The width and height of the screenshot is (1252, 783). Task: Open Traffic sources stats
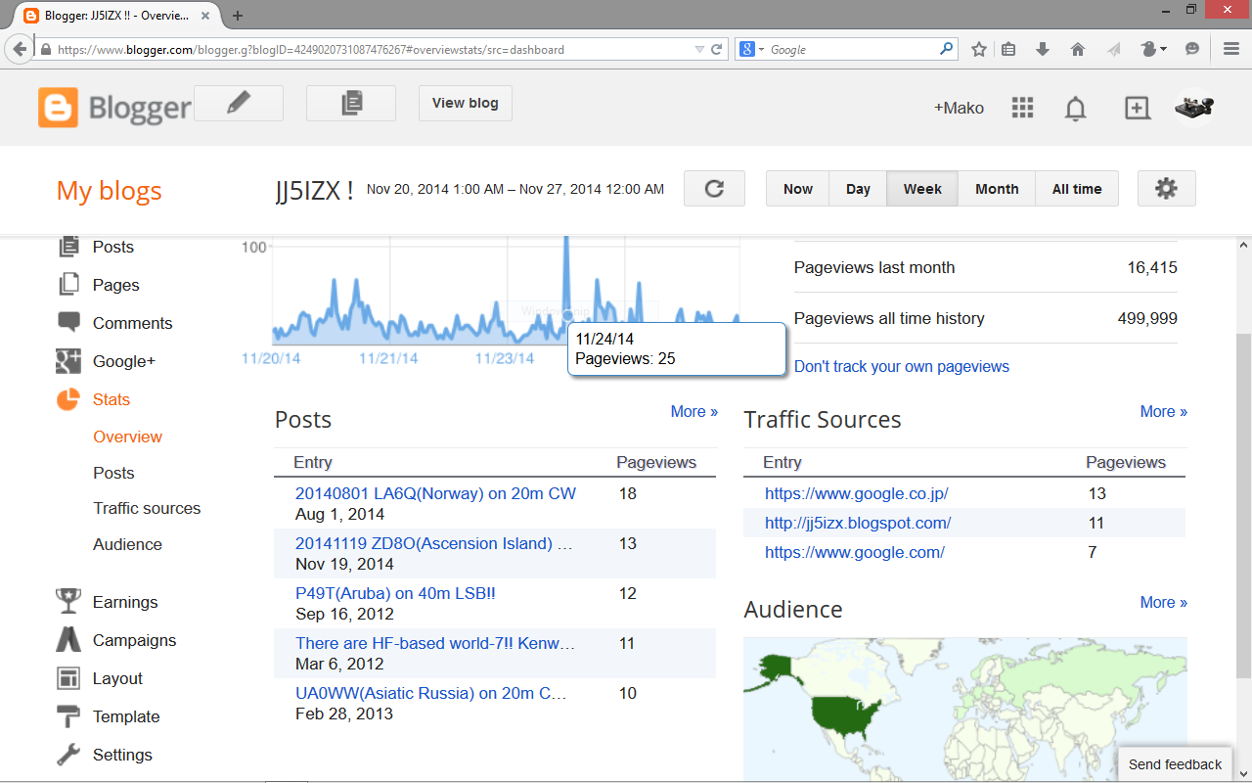[x=147, y=508]
